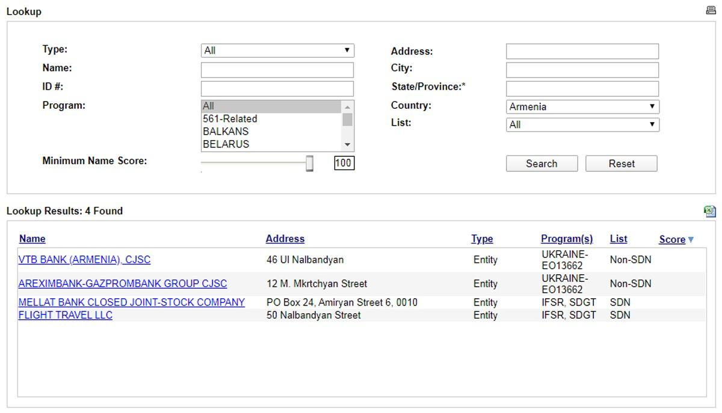
Task: Click the Lookup section heading
Action: 24,11
